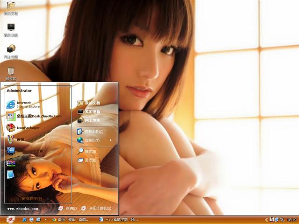This screenshot has height=224, width=299.
Task: Launch WinRAR from start menu list
Action: (18, 163)
